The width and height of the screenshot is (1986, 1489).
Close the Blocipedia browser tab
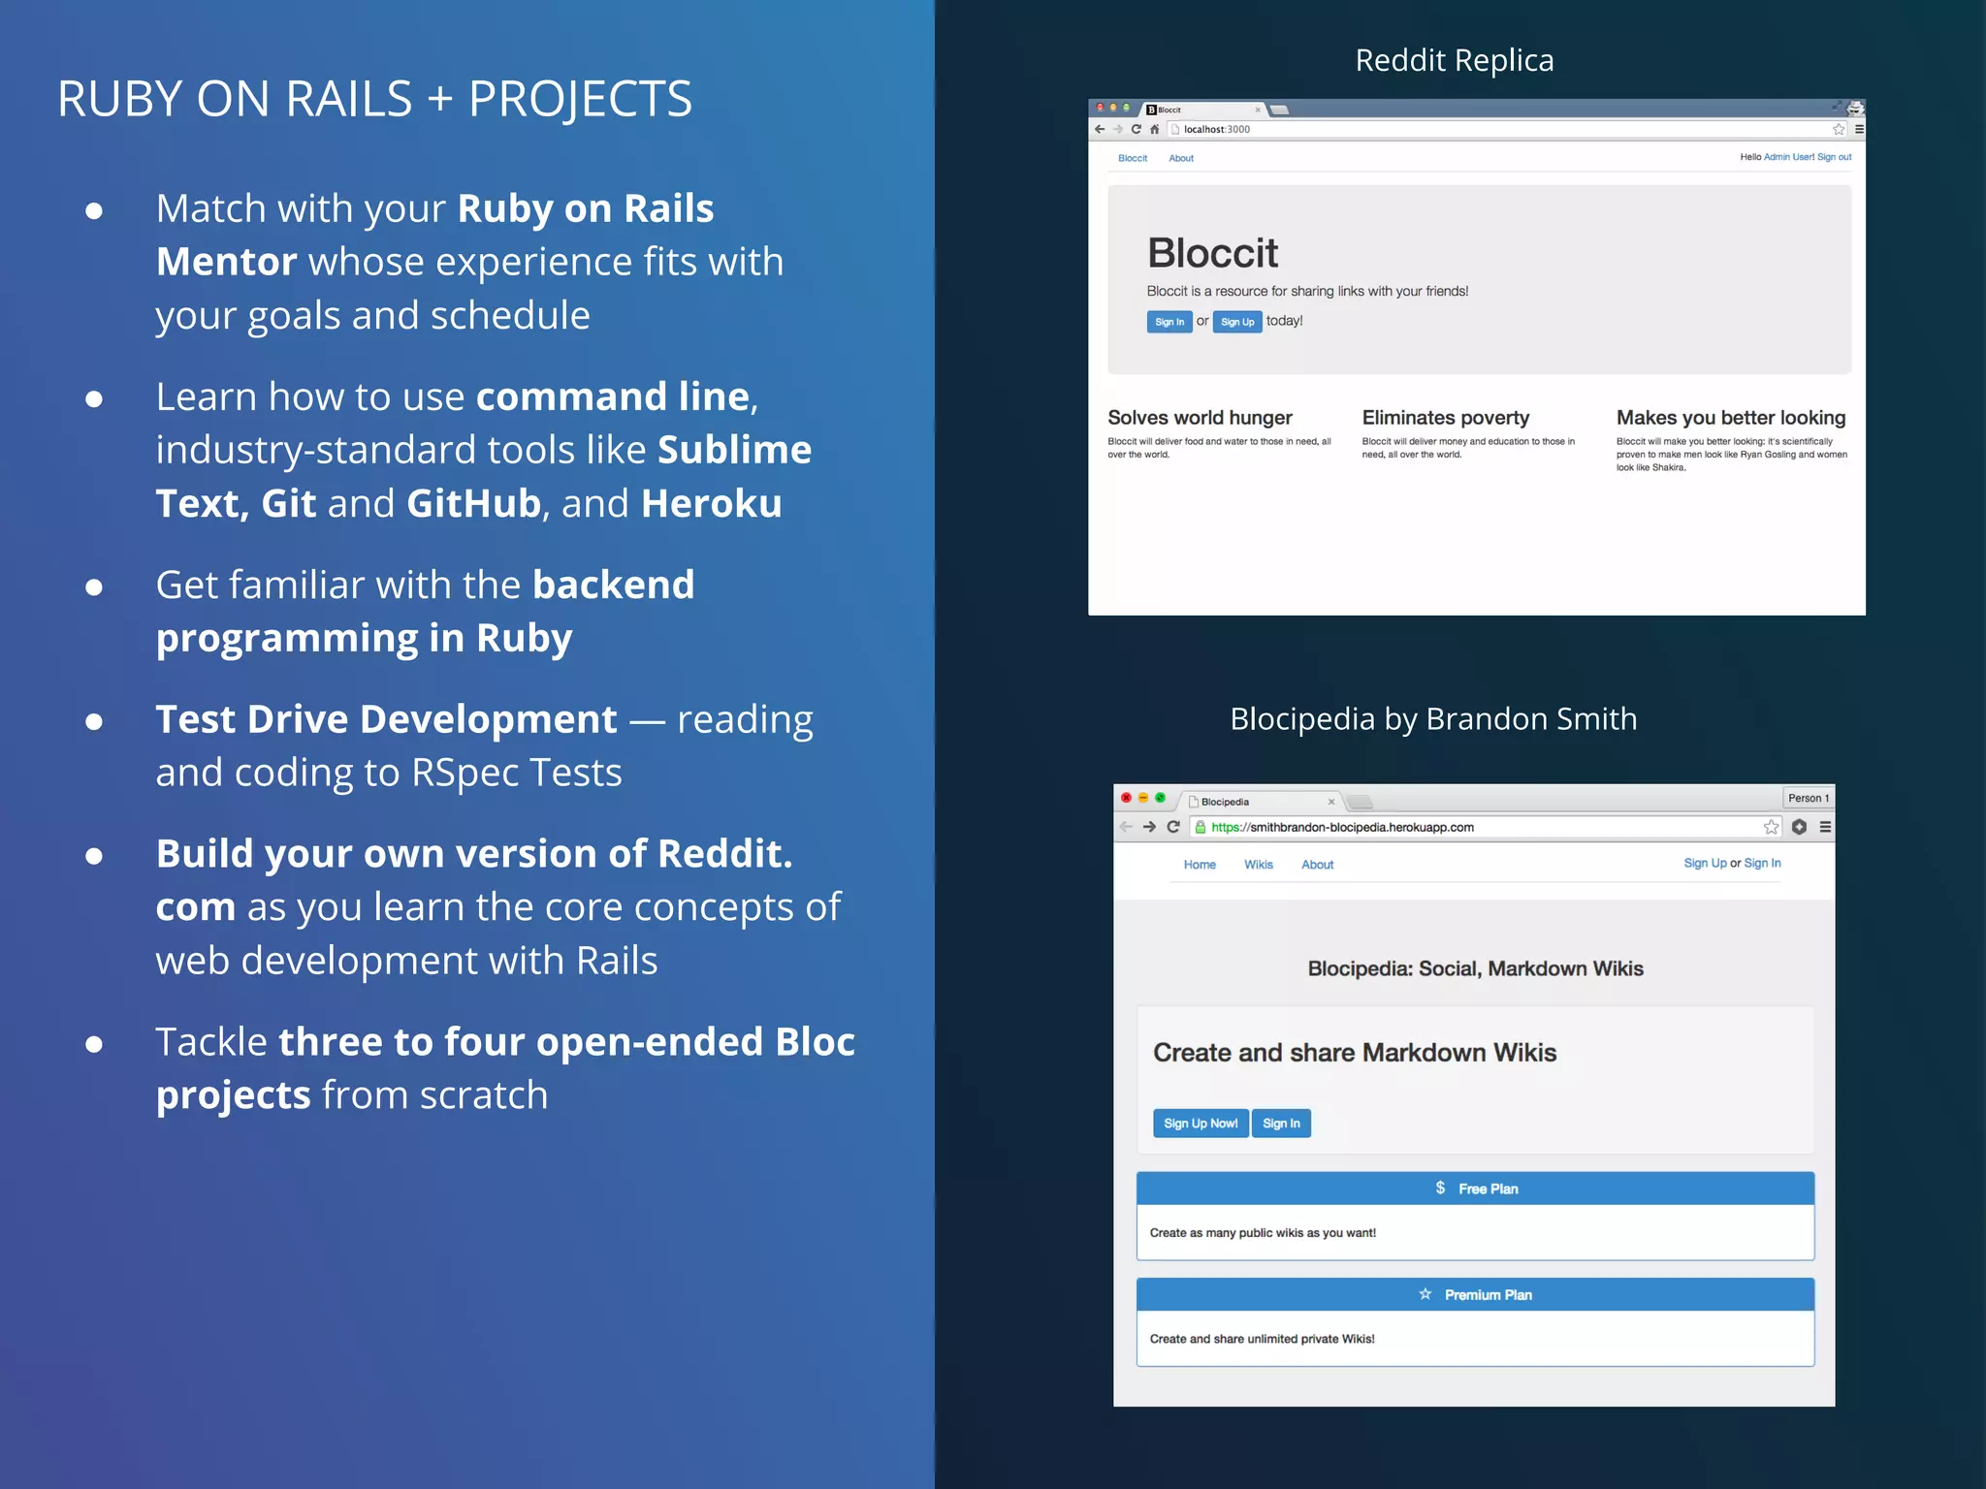click(1331, 802)
